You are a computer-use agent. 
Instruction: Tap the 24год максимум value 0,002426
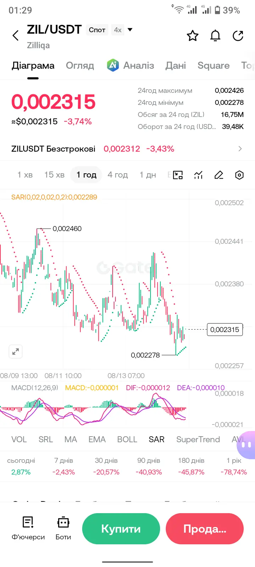229,90
